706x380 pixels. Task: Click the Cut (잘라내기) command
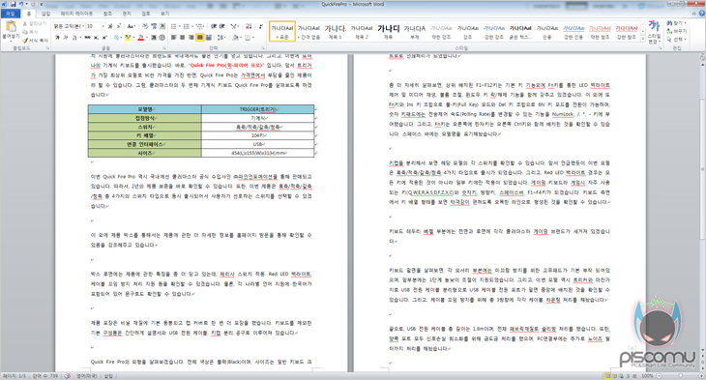point(34,23)
